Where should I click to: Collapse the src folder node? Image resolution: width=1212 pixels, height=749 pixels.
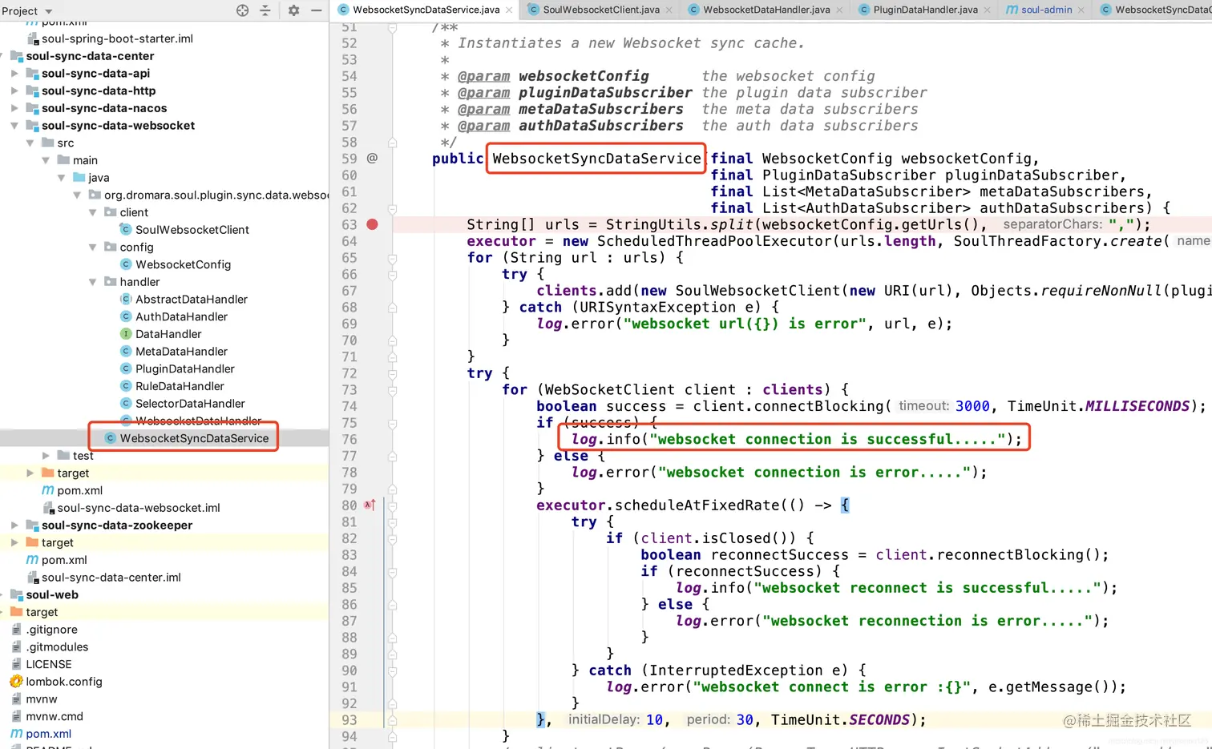30,143
